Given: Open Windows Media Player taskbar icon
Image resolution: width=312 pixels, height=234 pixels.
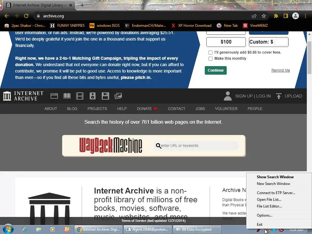Looking at the screenshot, I should (x=52, y=229).
